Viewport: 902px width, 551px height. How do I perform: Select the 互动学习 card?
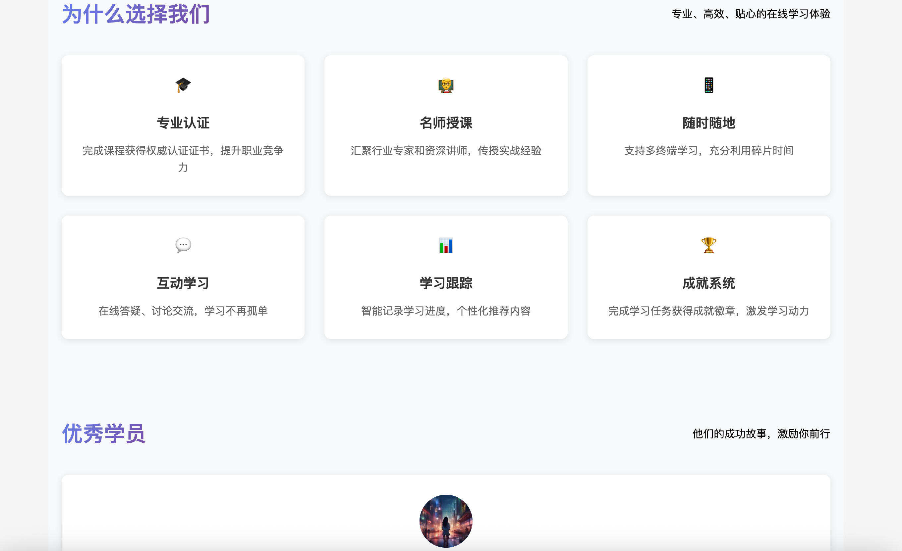tap(183, 282)
